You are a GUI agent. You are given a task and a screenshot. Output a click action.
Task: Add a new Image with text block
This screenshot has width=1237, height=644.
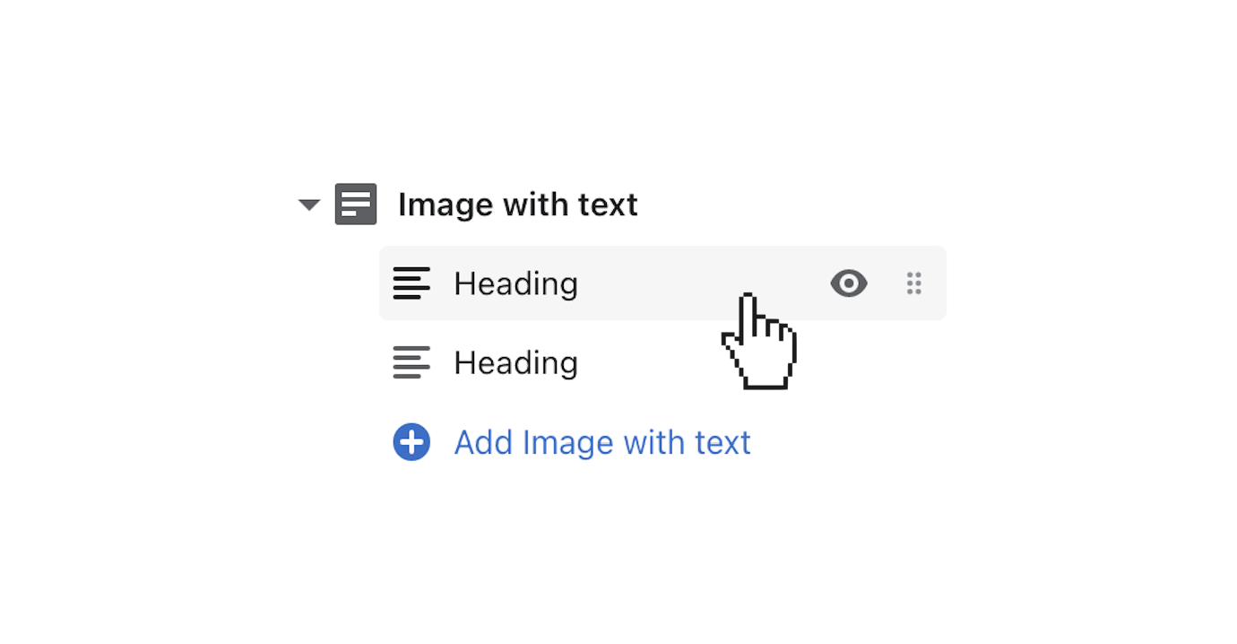601,441
